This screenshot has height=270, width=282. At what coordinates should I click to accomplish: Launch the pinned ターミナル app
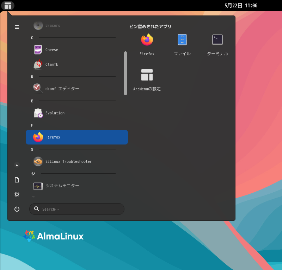[x=217, y=45]
